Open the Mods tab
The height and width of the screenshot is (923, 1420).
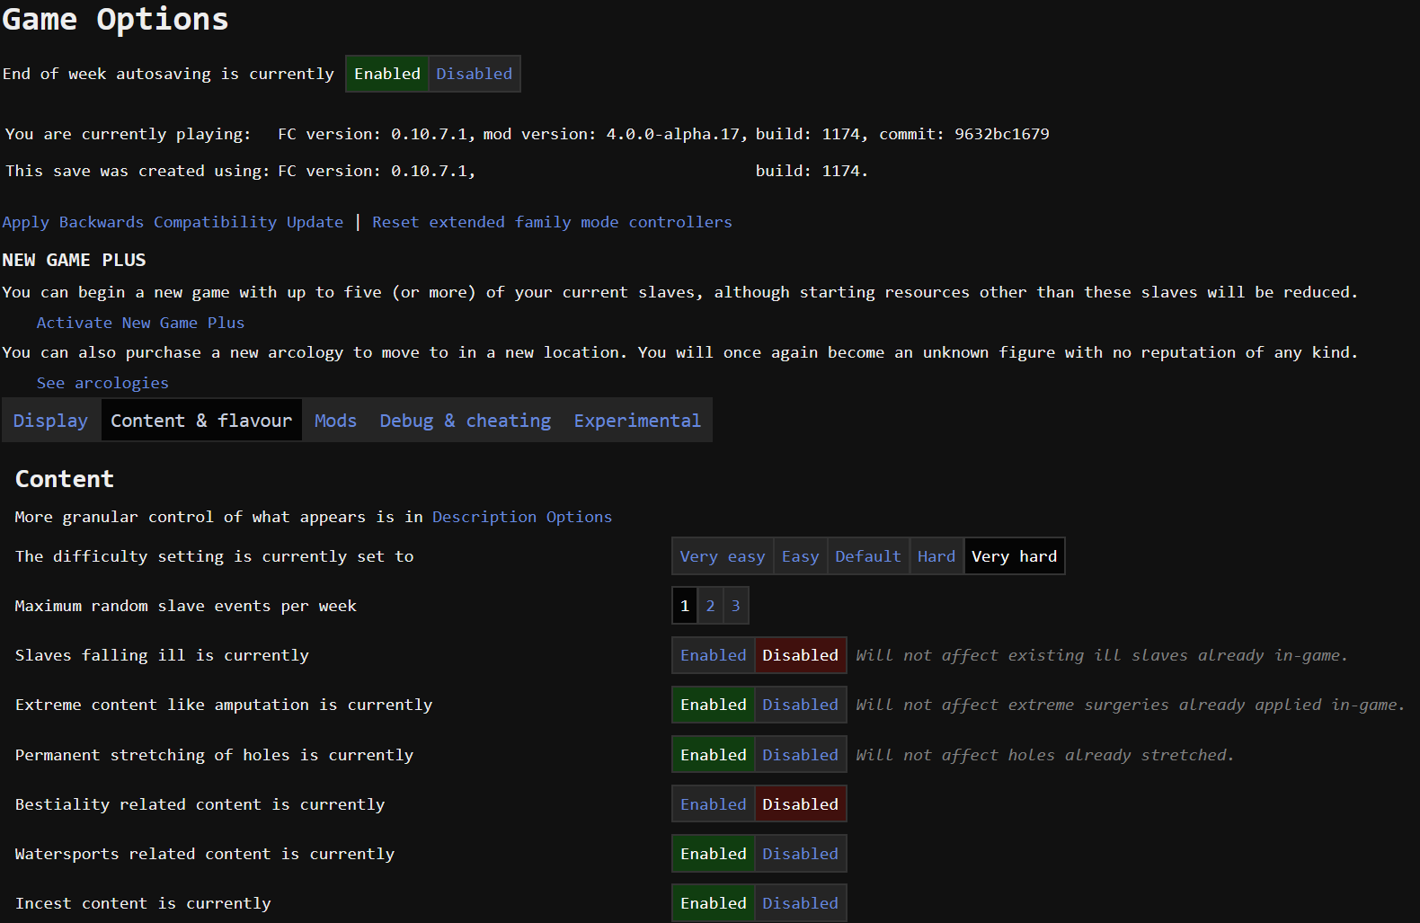335,421
